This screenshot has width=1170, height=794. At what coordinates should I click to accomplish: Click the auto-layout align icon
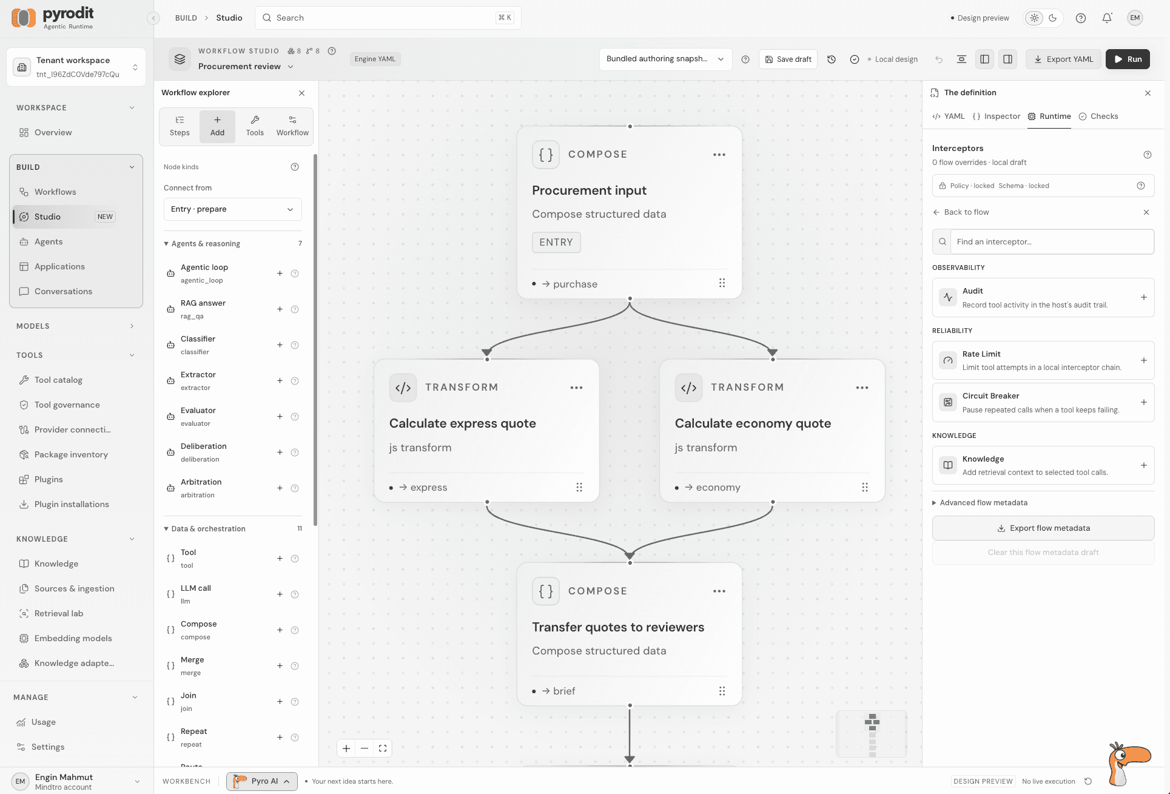[961, 59]
